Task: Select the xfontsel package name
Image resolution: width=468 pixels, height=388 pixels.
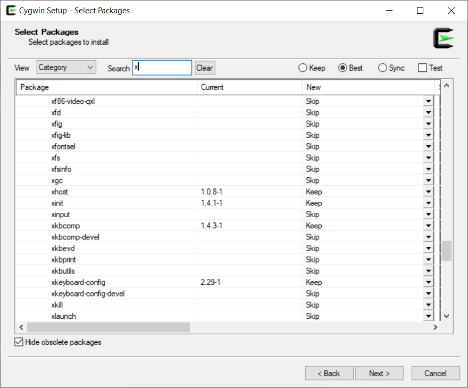Action: [63, 147]
